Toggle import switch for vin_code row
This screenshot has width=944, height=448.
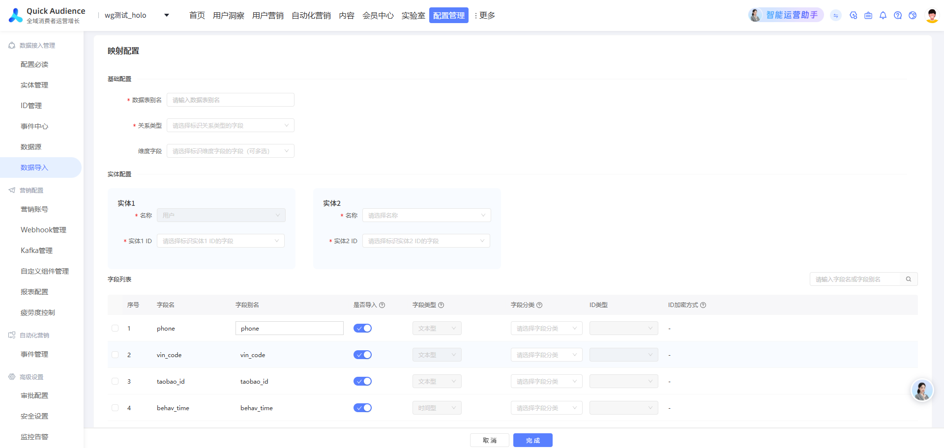point(362,355)
